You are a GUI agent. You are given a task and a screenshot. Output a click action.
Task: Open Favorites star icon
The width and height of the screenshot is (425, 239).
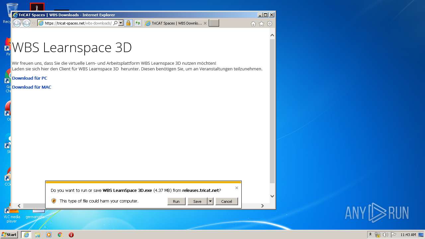tap(261, 24)
